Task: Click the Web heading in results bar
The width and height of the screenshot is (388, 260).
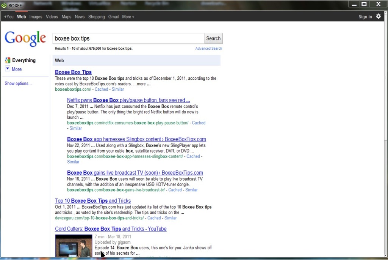Action: pyautogui.click(x=59, y=60)
